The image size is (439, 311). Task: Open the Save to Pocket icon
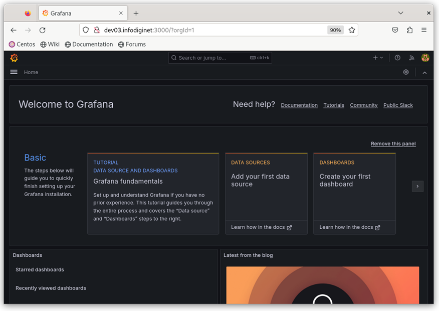(x=395, y=30)
